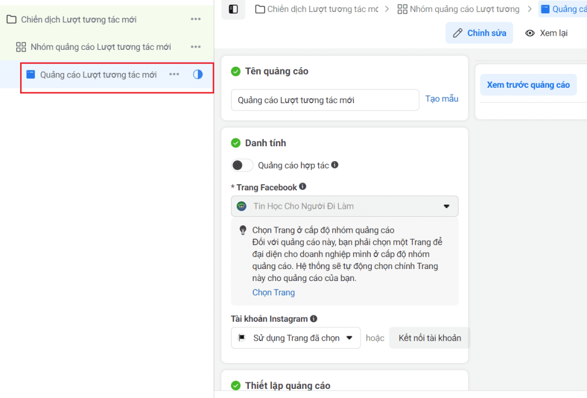
Task: Switch to the Xem lại tab
Action: point(546,33)
